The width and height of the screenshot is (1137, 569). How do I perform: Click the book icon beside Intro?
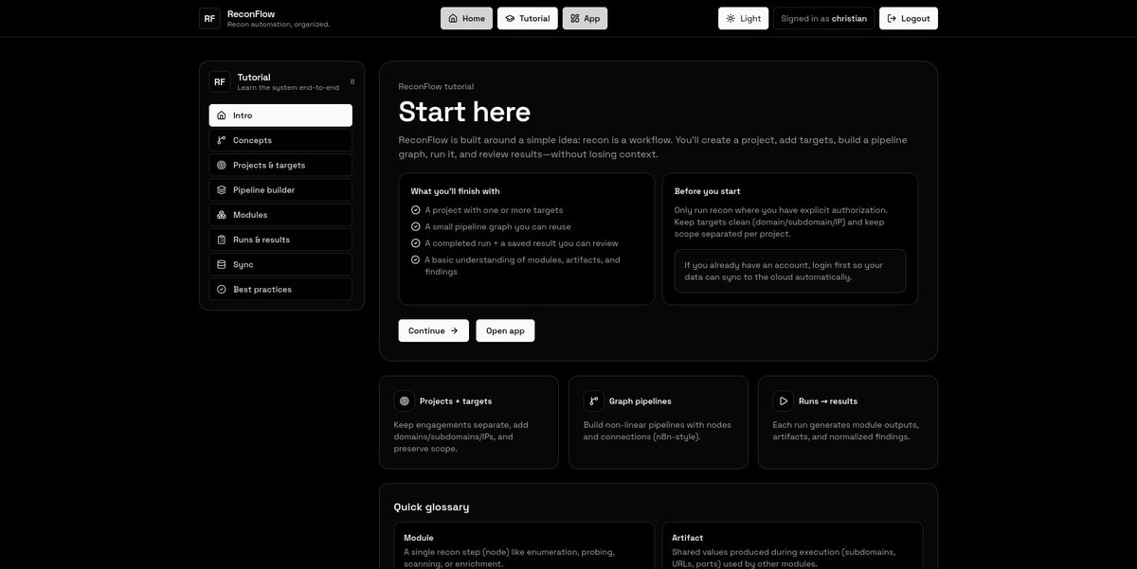(222, 116)
